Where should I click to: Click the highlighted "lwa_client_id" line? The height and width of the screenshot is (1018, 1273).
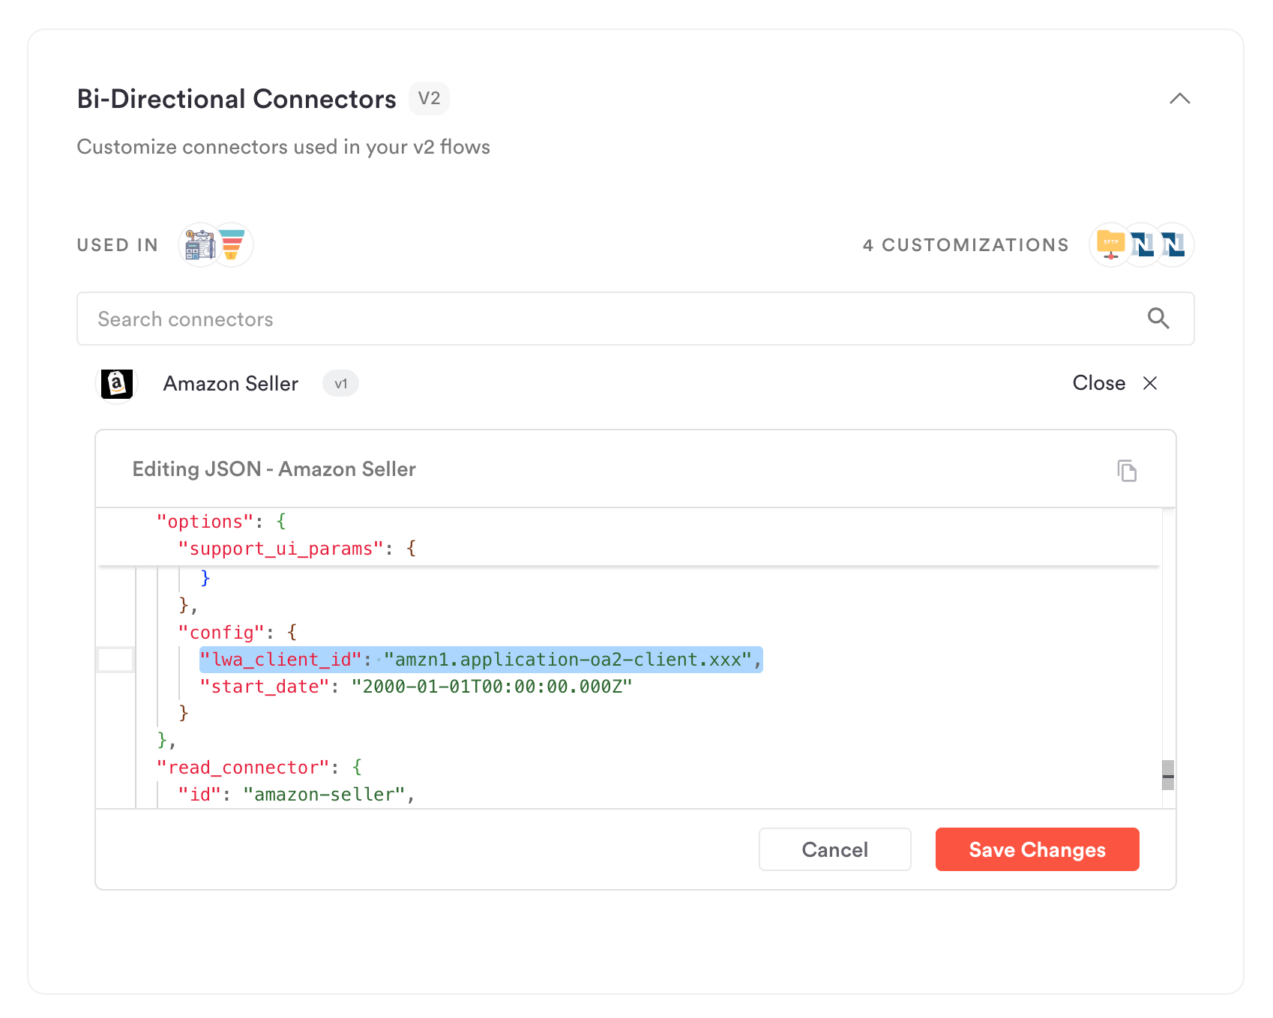(481, 660)
